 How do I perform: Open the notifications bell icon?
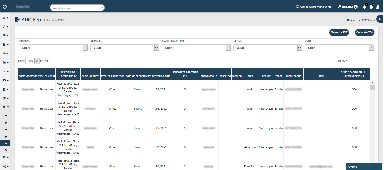tap(364, 7)
